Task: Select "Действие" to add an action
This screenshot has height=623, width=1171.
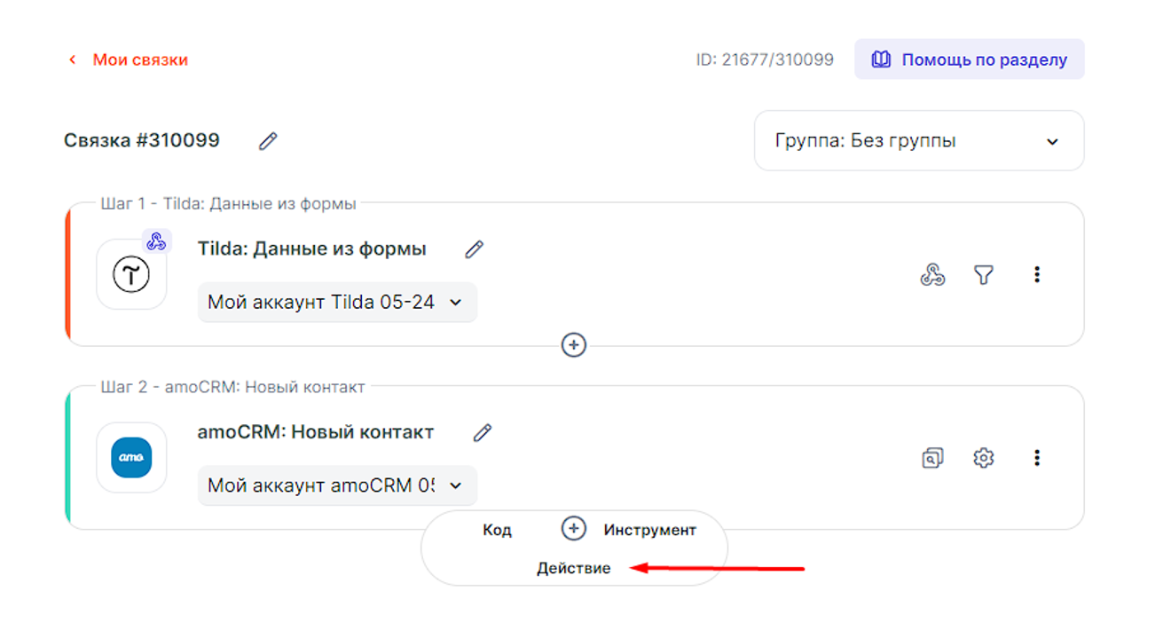Action: [573, 568]
